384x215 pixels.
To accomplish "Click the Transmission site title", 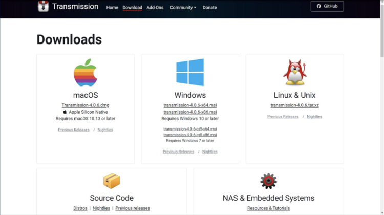I will 75,6.
